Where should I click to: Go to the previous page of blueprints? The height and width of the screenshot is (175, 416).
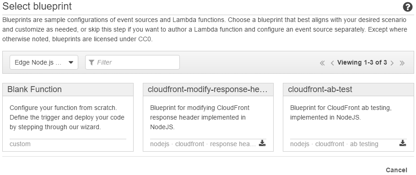pyautogui.click(x=332, y=63)
